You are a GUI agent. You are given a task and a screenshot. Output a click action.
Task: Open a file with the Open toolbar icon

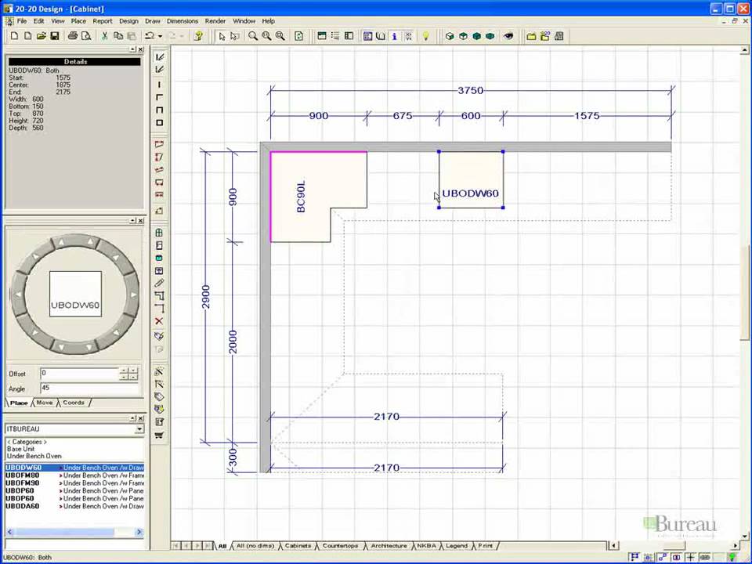[x=42, y=36]
